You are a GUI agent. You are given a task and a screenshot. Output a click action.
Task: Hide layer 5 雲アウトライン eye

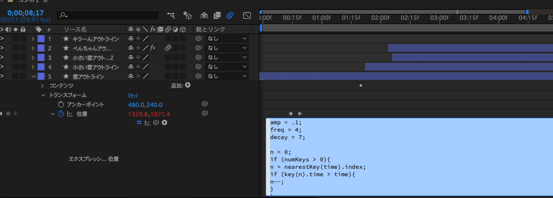click(x=1, y=76)
